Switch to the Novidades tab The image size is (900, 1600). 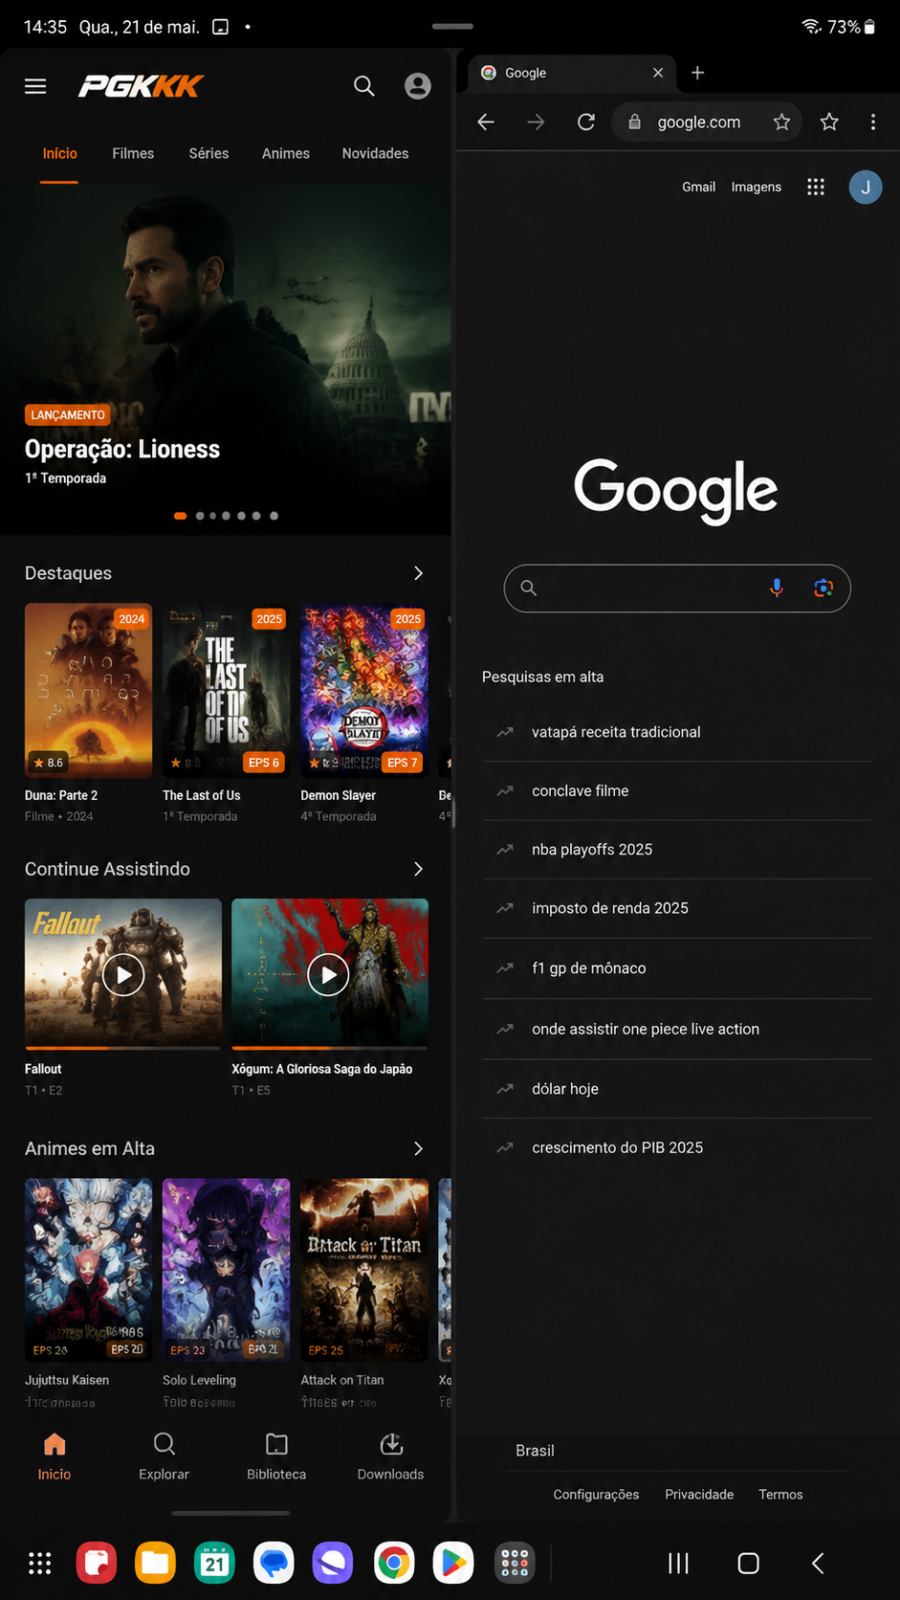[375, 153]
